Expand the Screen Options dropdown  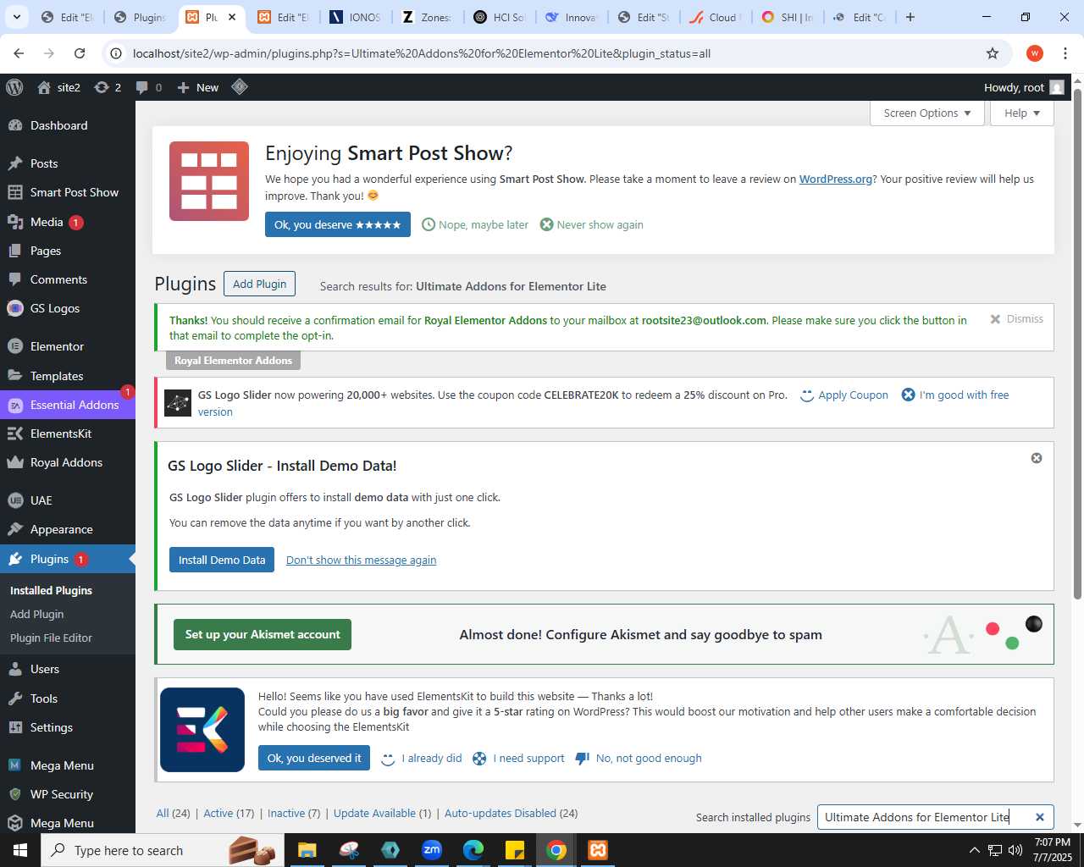click(x=927, y=113)
